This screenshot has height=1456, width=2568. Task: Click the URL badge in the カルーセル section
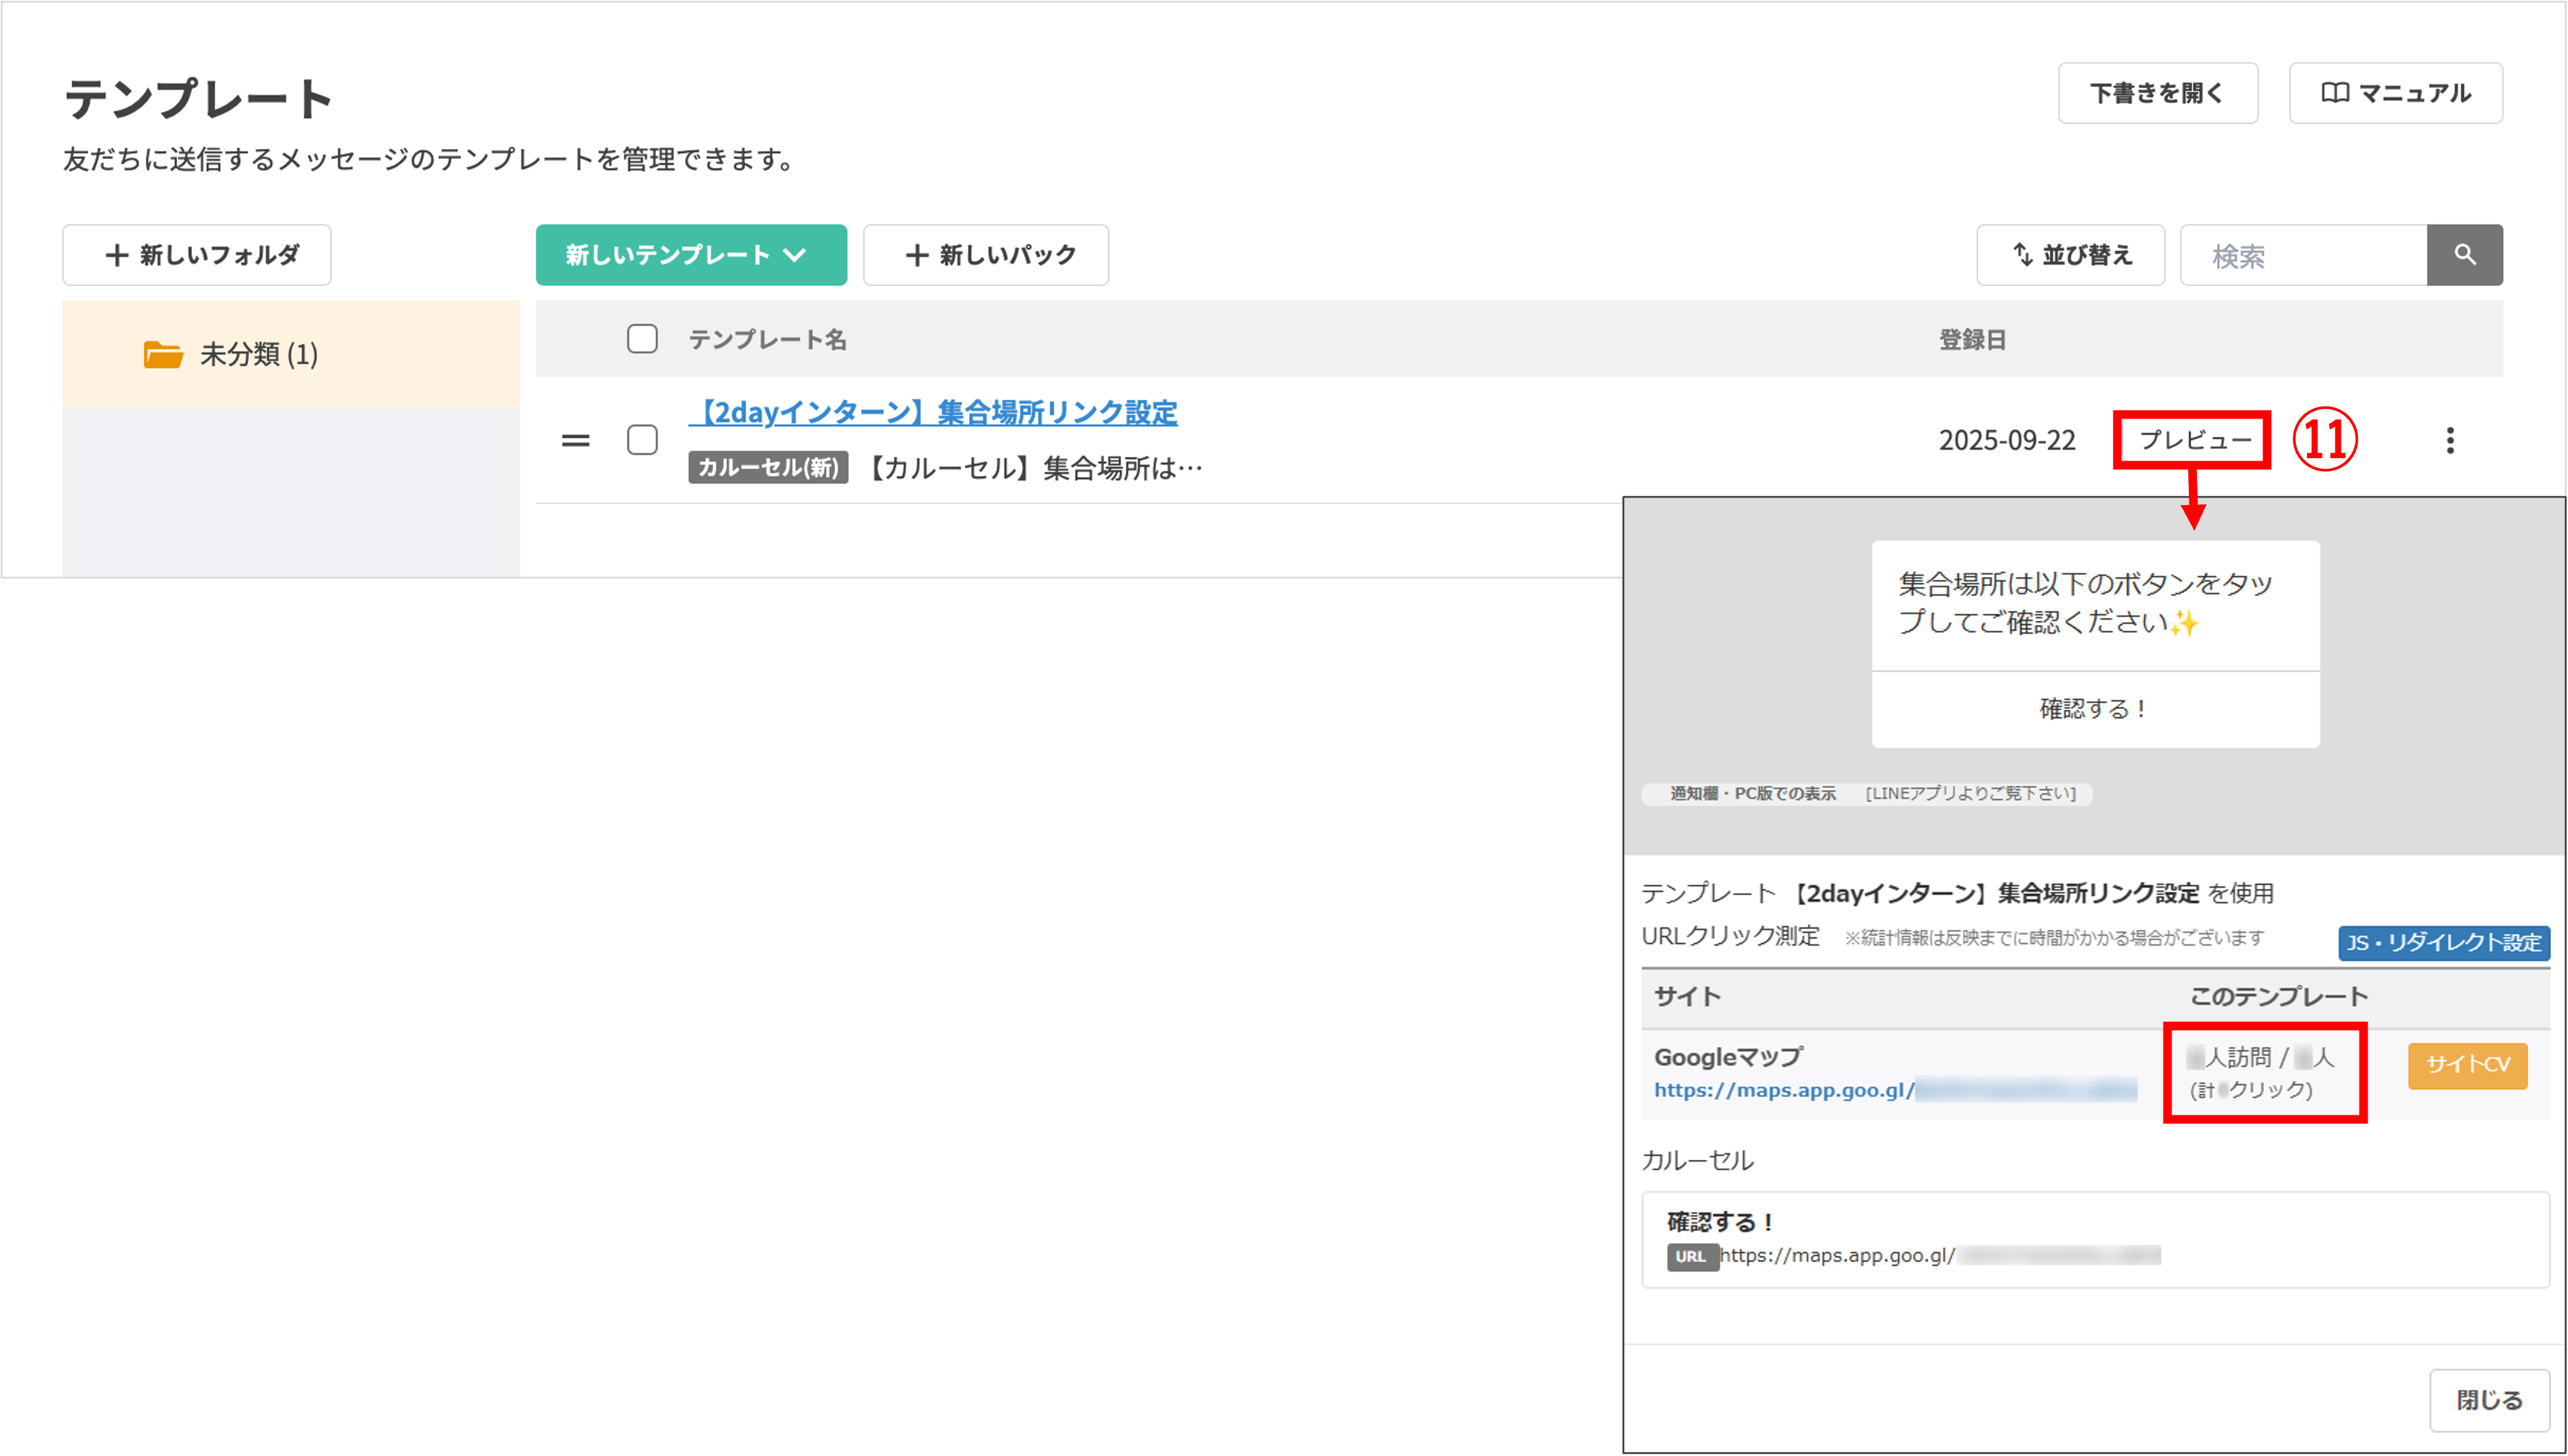(1693, 1256)
